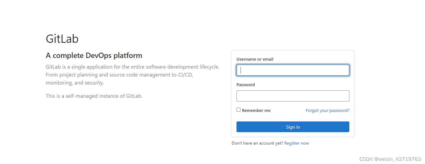Image resolution: width=425 pixels, height=164 pixels.
Task: Click the 'Remember me' label text
Action: tap(256, 111)
